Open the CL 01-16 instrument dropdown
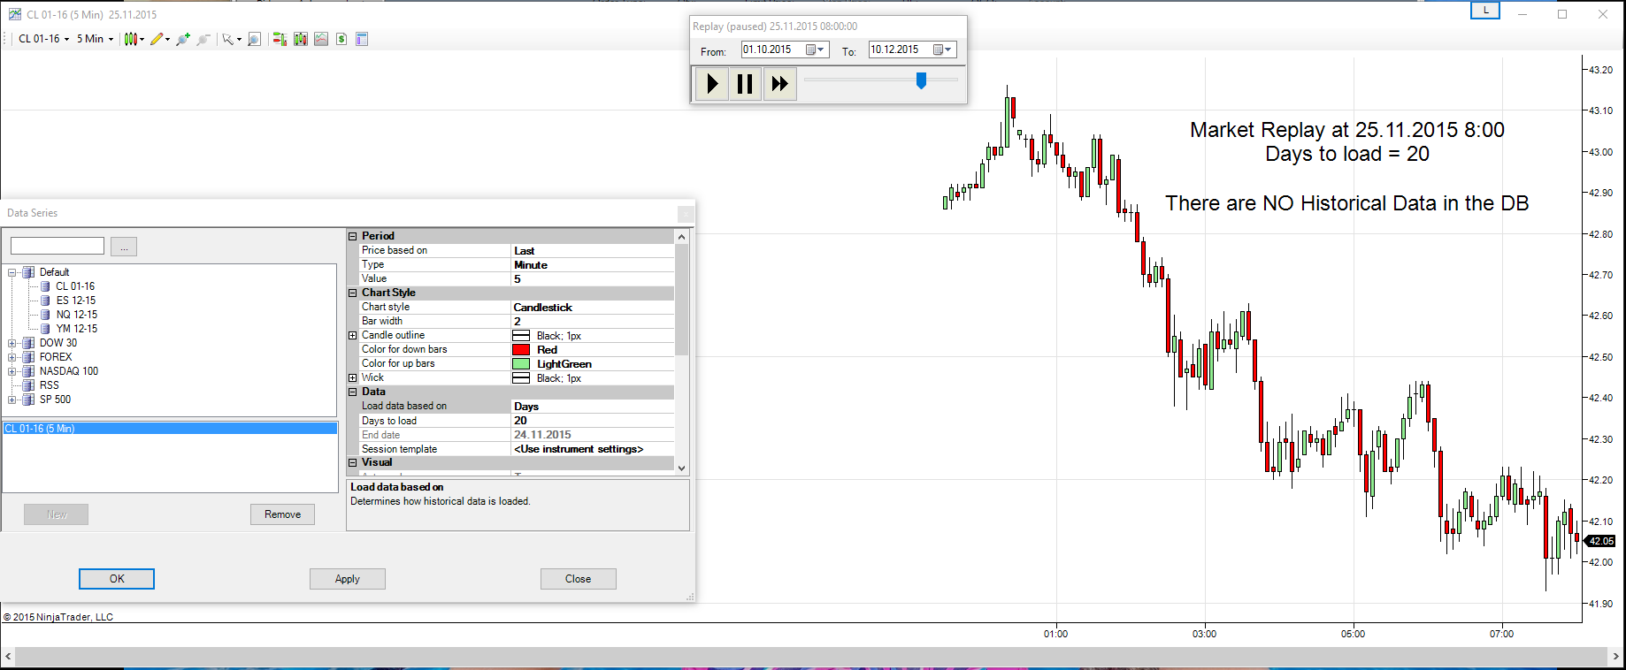 (43, 39)
